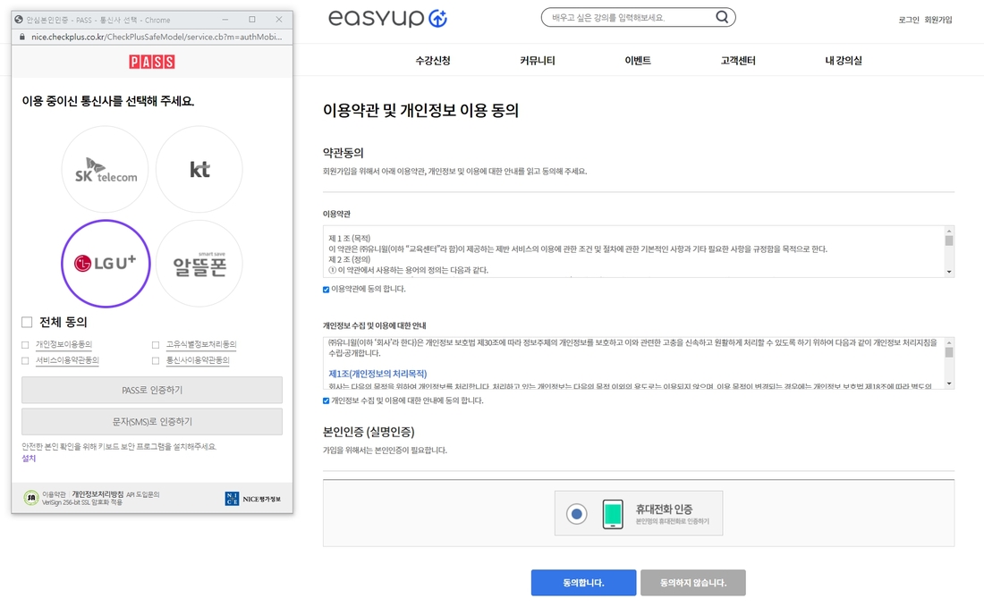Open 개인정보처리방침 link in popup footer
This screenshot has height=607, width=984.
[x=98, y=494]
